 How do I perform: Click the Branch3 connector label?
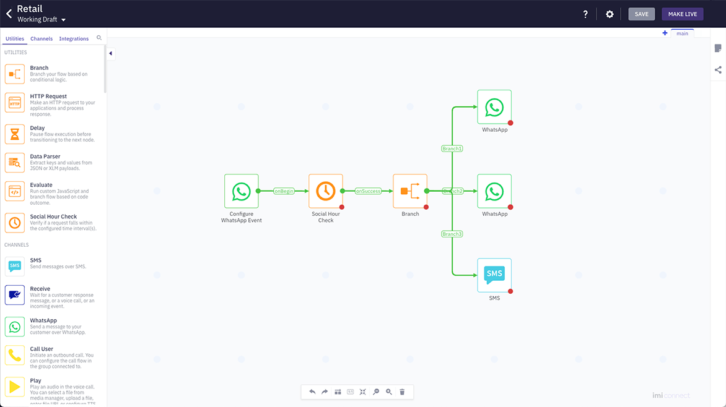click(x=452, y=234)
